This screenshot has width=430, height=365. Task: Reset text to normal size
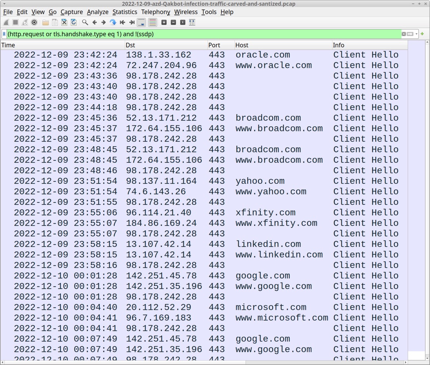pyautogui.click(x=183, y=23)
